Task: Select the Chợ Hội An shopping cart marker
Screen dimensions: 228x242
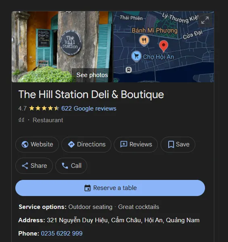Action: click(x=136, y=56)
